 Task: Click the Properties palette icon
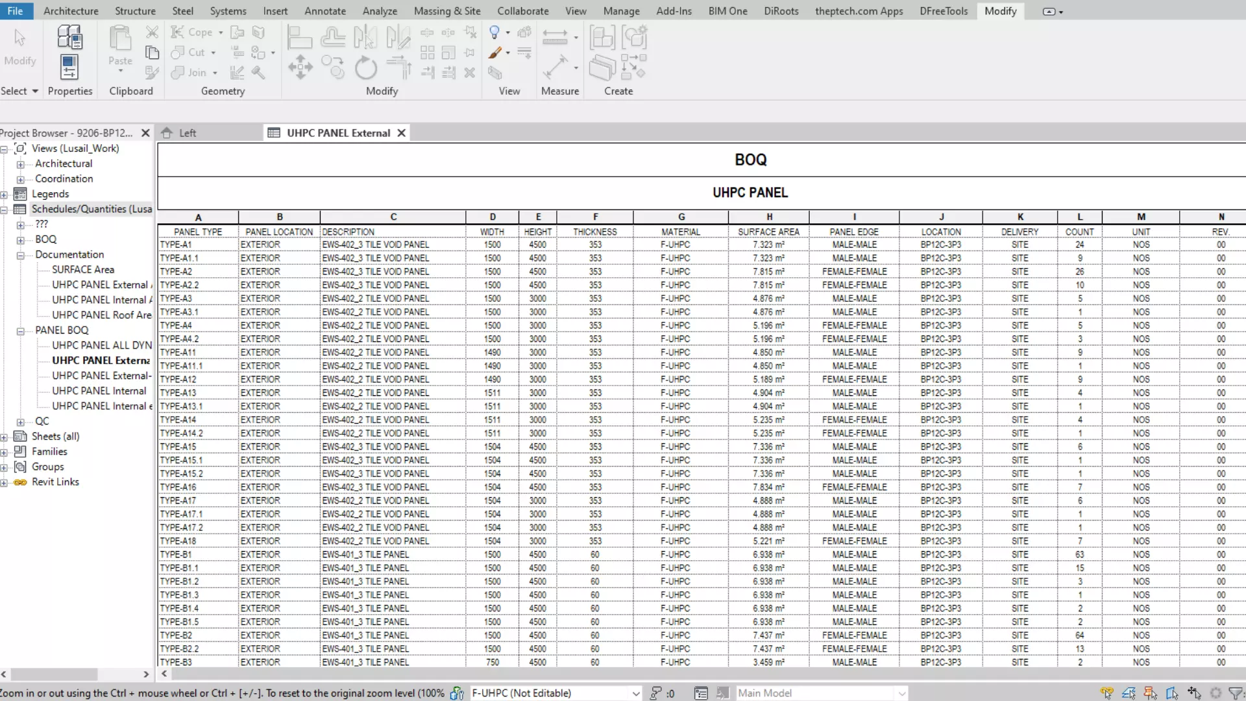point(69,68)
